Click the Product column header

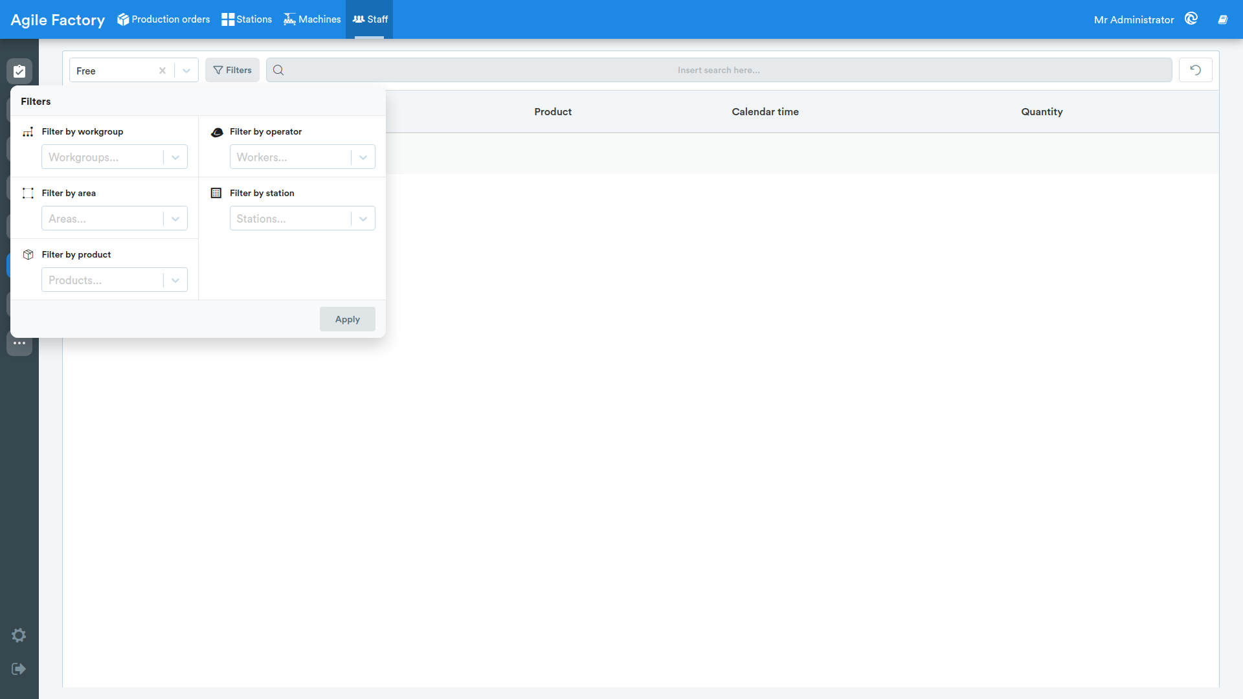[553, 111]
